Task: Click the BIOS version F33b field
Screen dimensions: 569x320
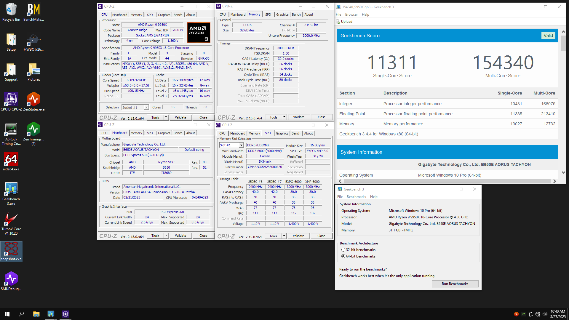Action: (x=166, y=192)
